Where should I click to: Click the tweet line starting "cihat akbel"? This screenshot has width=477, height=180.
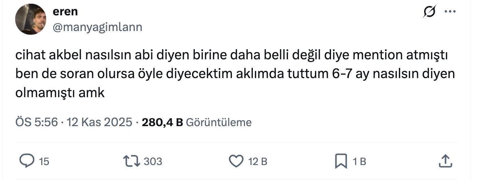click(x=231, y=56)
